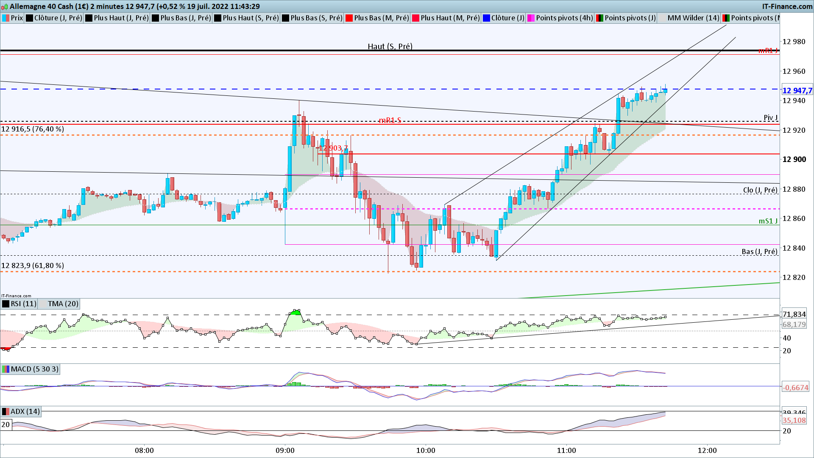This screenshot has height=458, width=814.
Task: Click the MACD (5 30 3) label icon
Action: click(6, 369)
